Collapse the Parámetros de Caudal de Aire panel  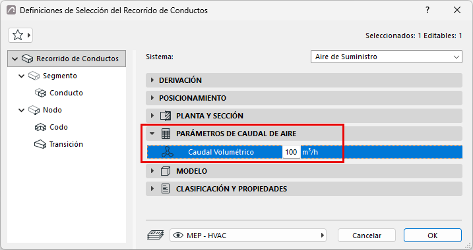point(152,134)
